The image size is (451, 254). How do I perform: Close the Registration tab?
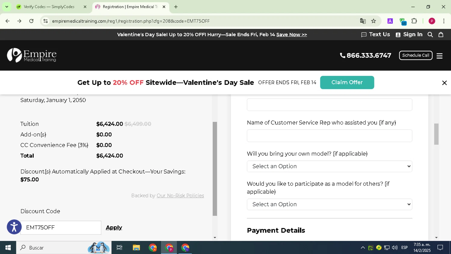164,7
